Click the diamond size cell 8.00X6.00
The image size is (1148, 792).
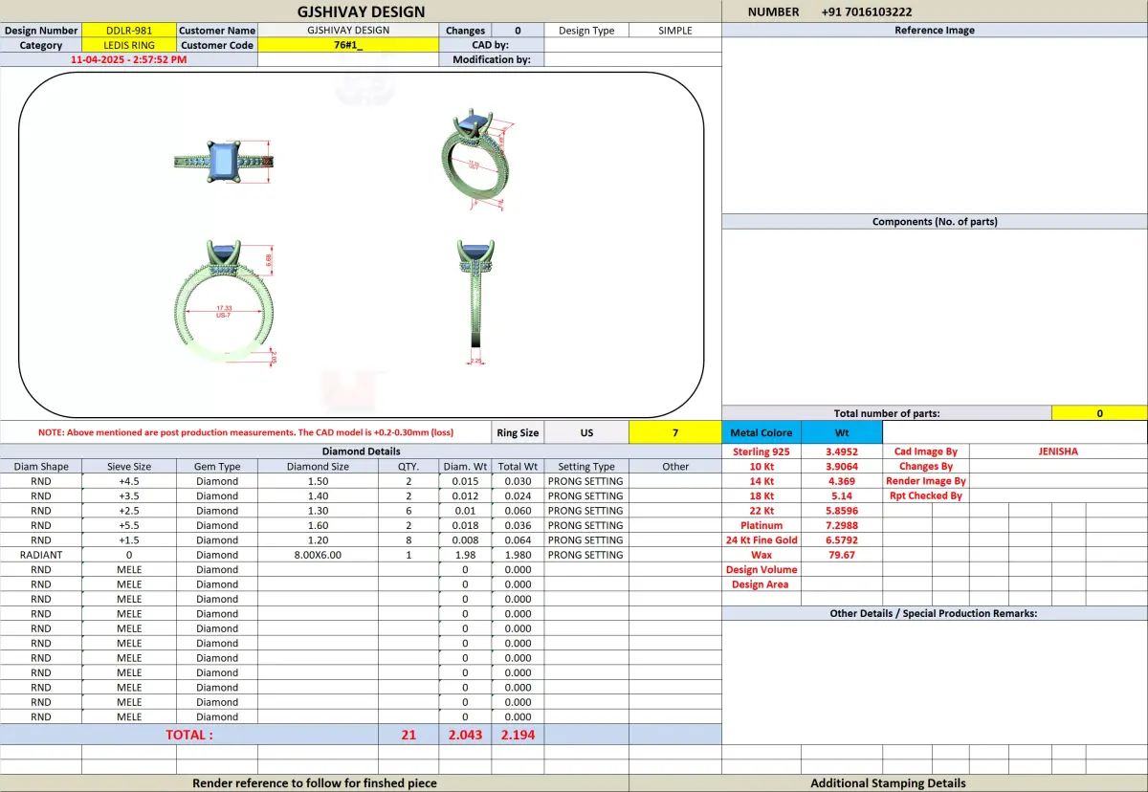coord(319,555)
